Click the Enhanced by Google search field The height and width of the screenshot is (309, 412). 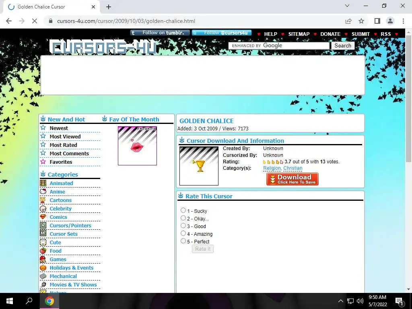[x=279, y=45]
